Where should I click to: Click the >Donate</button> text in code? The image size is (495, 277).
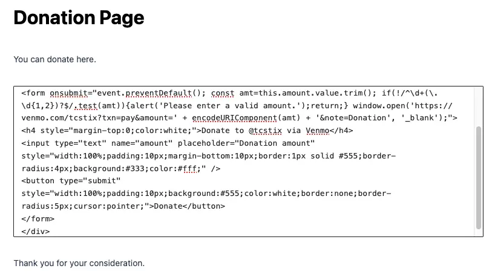(187, 206)
